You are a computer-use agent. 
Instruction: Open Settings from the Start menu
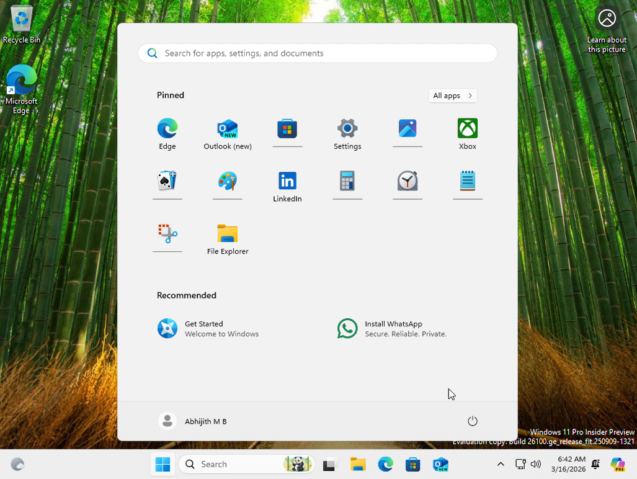pos(347,128)
